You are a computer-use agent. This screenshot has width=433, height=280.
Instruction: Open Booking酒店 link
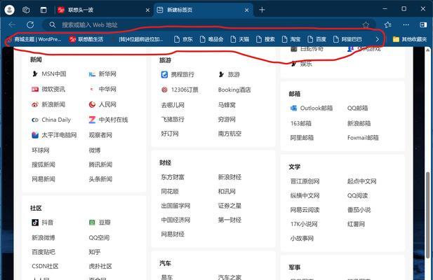234,90
